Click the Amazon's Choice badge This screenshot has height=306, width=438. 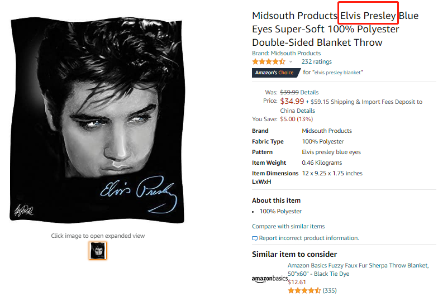pos(274,73)
